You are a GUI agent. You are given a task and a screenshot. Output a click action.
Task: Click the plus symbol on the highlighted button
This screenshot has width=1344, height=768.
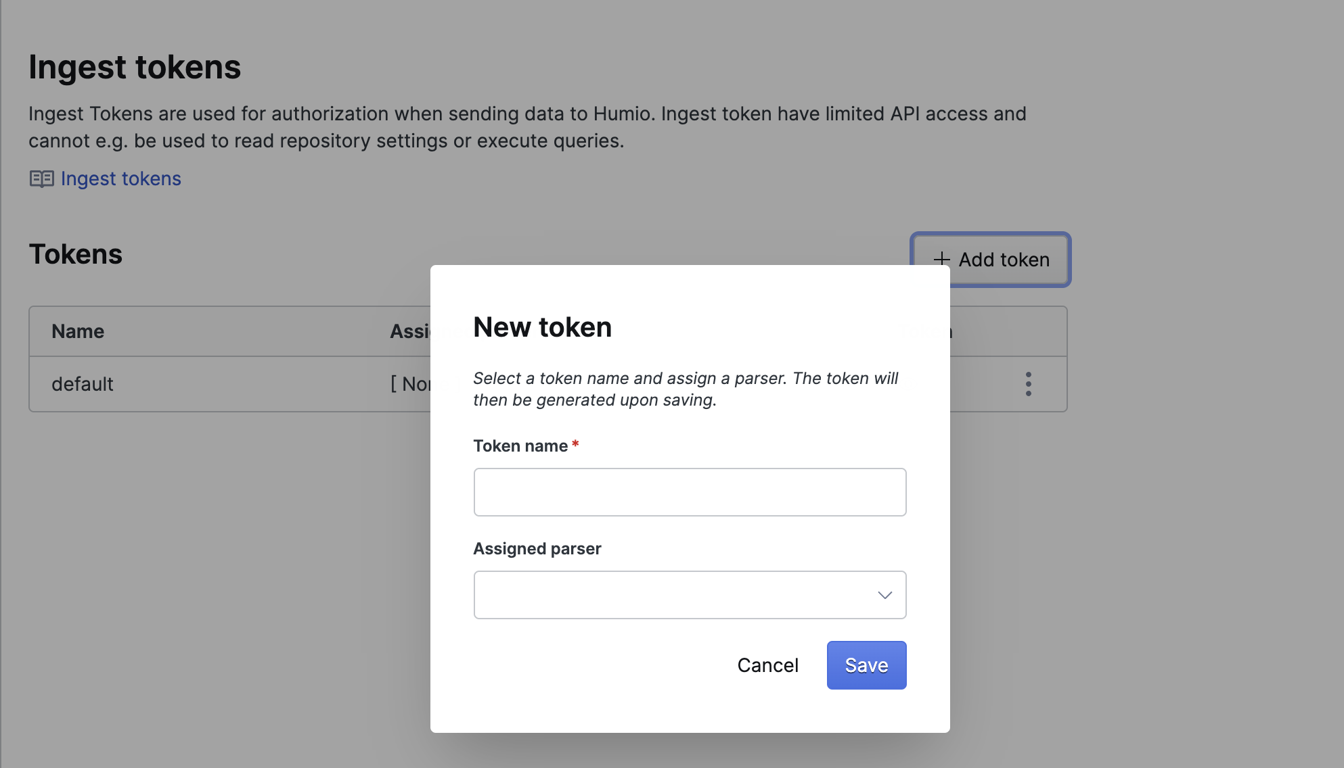[941, 260]
